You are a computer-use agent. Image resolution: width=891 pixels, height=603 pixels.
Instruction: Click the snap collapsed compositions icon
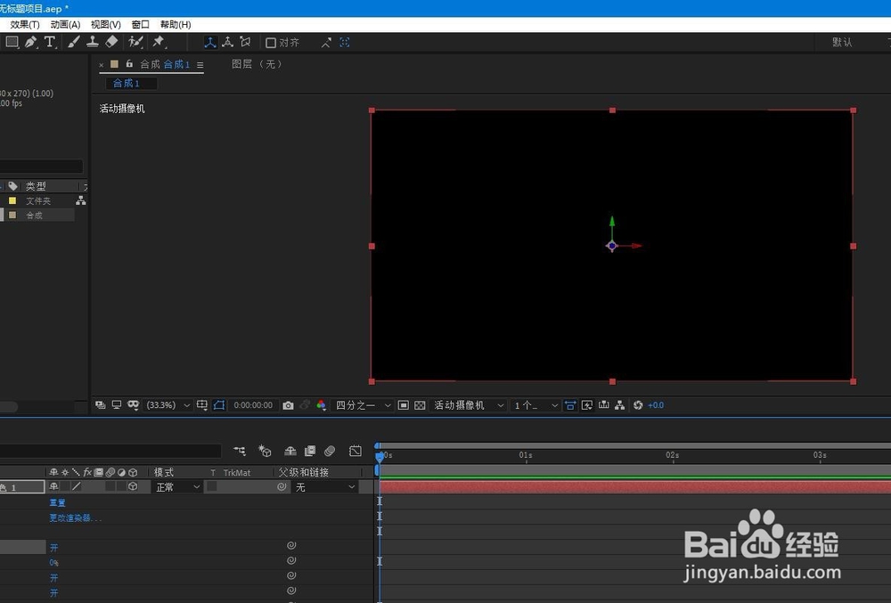344,42
